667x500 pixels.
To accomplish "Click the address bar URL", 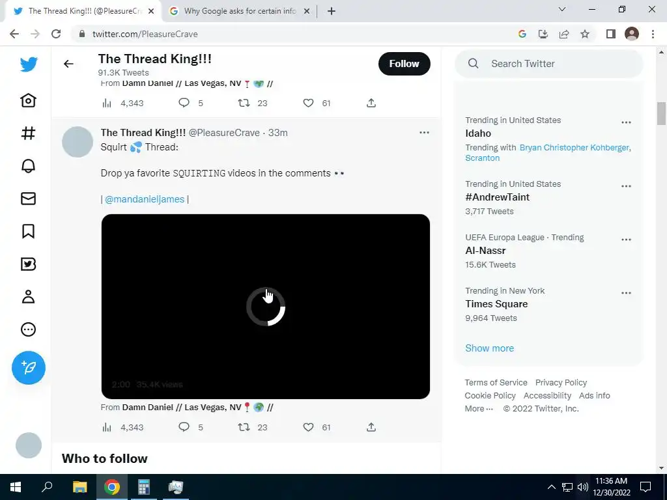I will coord(145,34).
